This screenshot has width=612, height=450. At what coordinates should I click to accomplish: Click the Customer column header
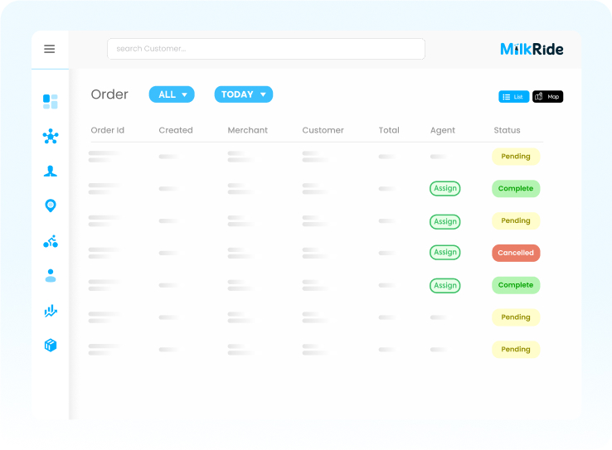click(323, 130)
